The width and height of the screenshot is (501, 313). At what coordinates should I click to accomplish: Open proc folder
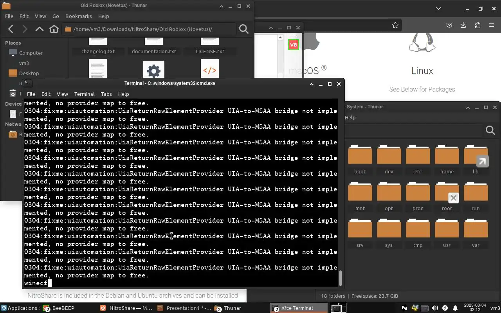(418, 196)
